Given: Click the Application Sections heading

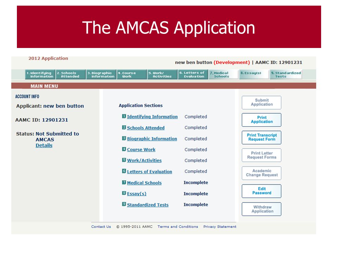Looking at the screenshot, I should coord(140,105).
